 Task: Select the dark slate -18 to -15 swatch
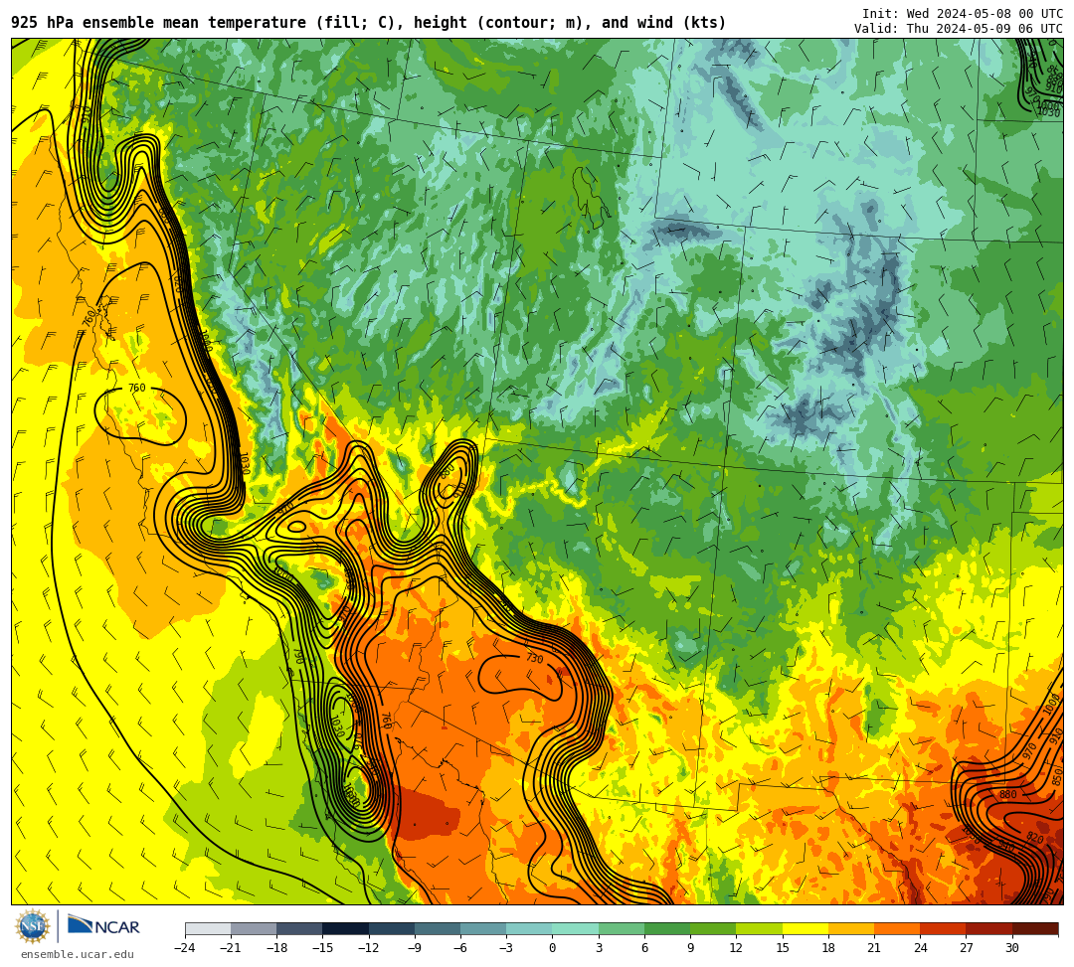coord(300,928)
